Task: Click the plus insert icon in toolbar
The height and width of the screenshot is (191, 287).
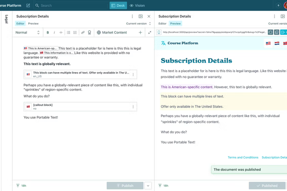Action: pos(140,32)
